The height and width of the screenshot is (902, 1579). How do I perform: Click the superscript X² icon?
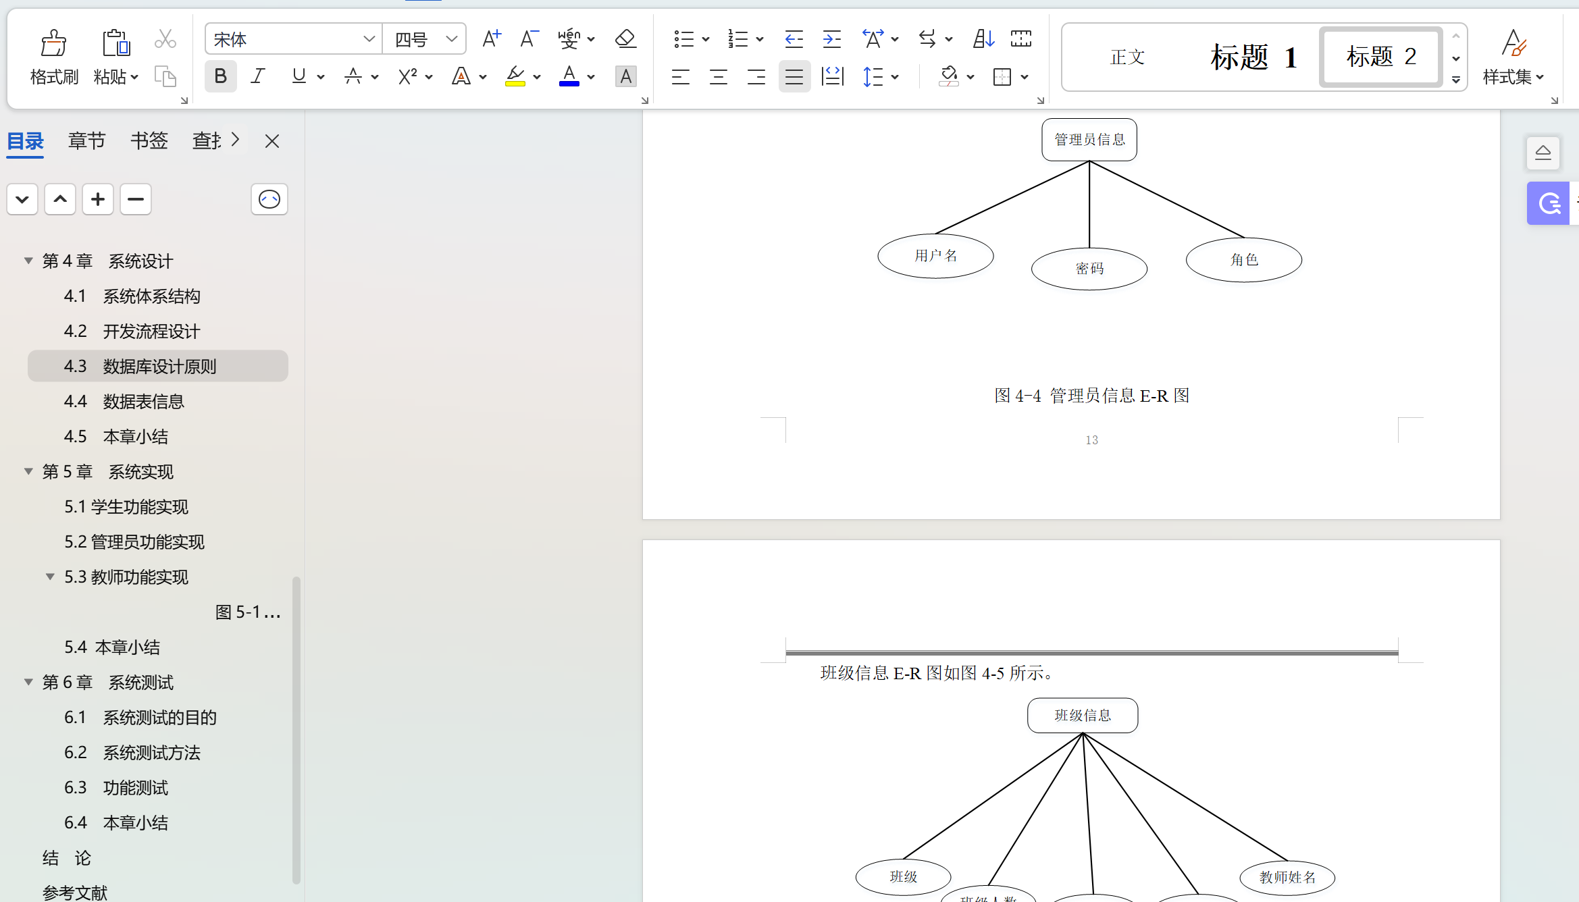[x=408, y=76]
